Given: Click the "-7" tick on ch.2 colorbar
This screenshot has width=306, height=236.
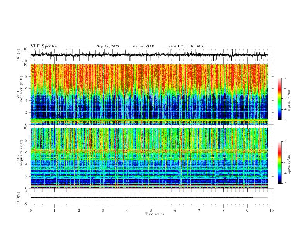Looking at the screenshot, I should coord(285,183).
